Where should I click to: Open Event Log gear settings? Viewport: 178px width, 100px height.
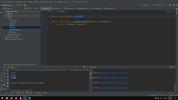tap(171, 67)
